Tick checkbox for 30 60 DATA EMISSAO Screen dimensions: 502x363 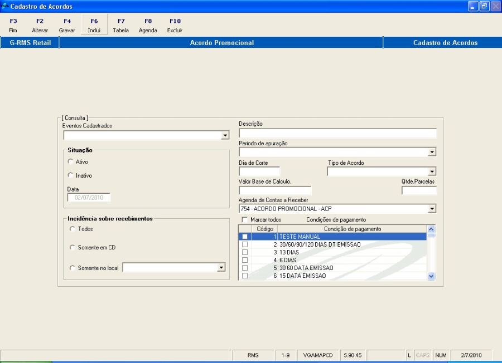[245, 268]
